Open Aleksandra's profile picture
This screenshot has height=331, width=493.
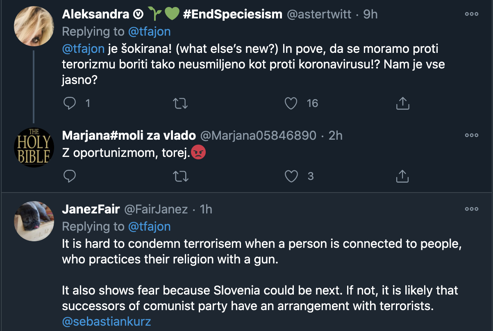click(34, 26)
